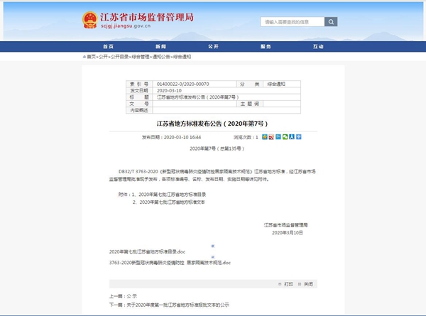Download the 3763-2020 居家隔离技术规范.doc file
426x316 pixels.
click(170, 263)
